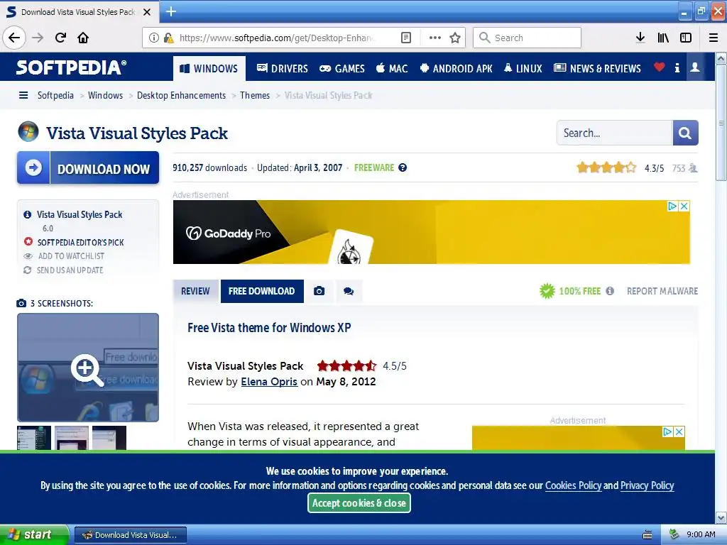Open the third small screenshot thumbnail
Viewport: 727px width, 545px height.
click(109, 437)
